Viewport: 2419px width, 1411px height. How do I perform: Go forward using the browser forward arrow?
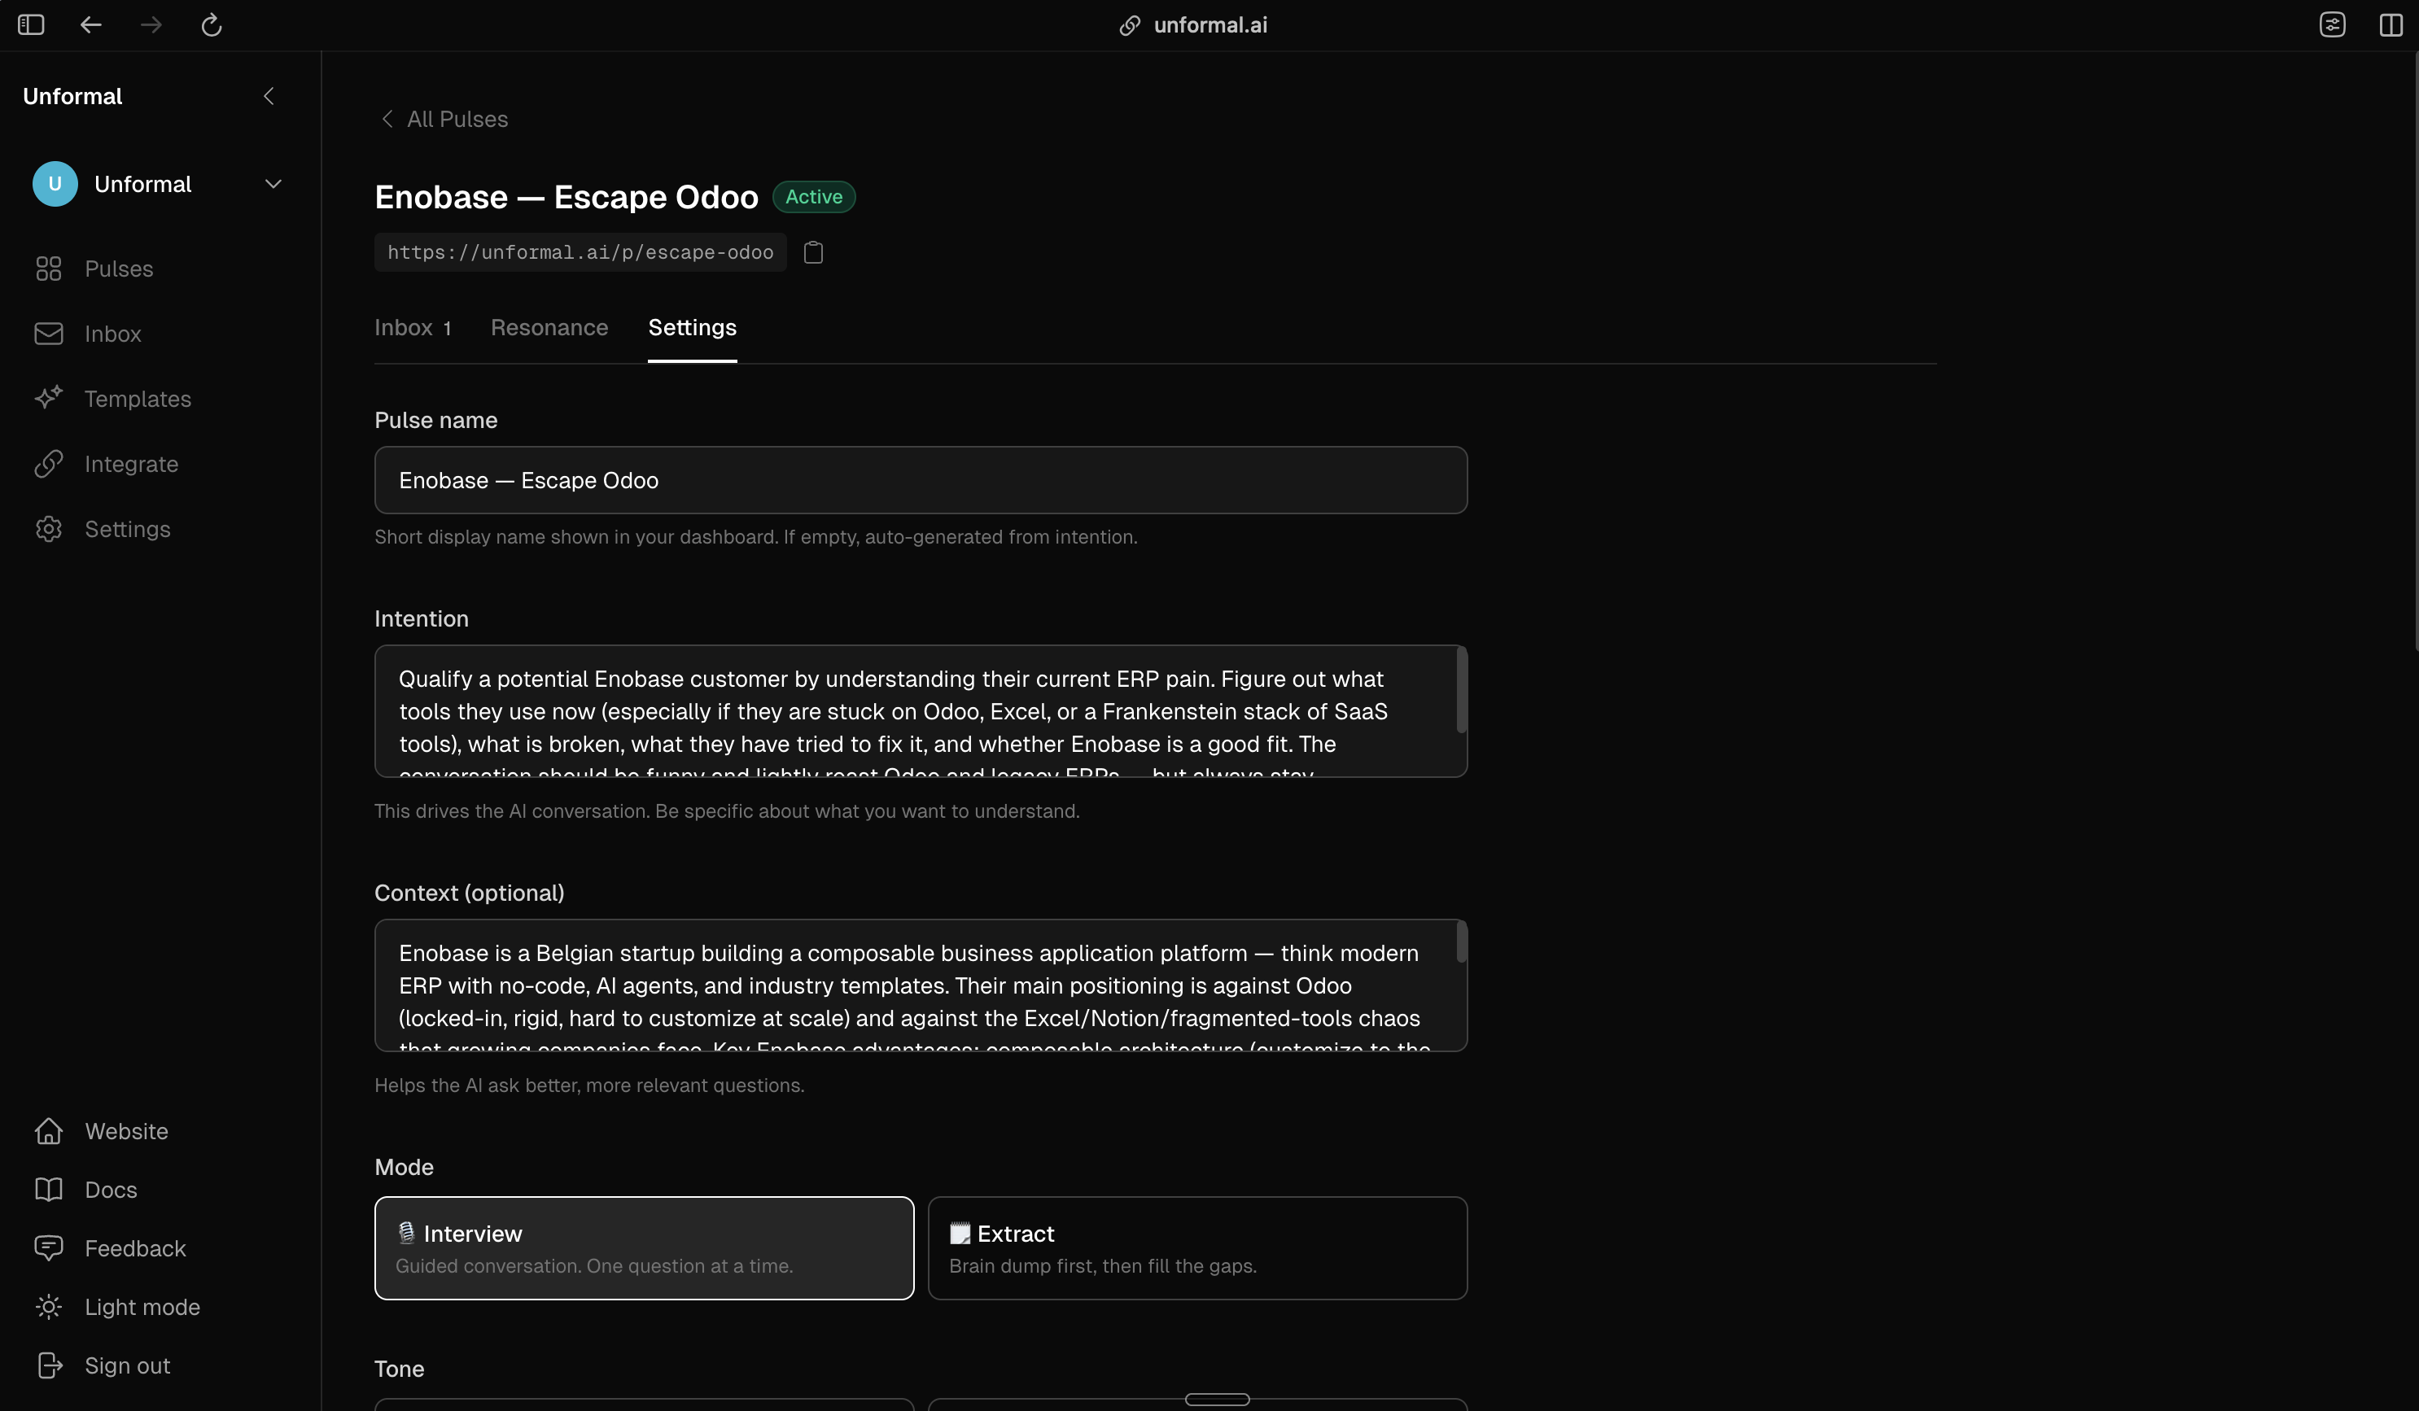151,25
